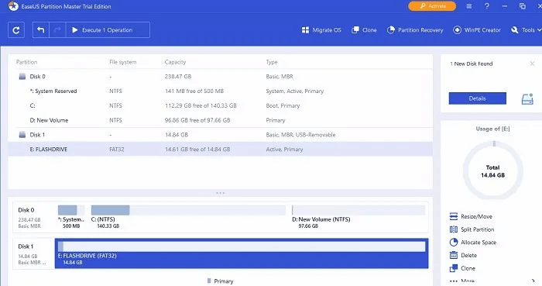Click Details for the new disk found

[478, 98]
